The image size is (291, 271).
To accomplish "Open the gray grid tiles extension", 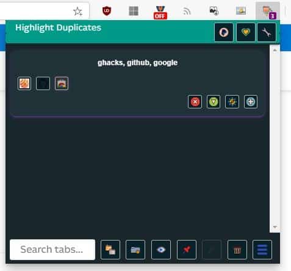I will tap(134, 11).
